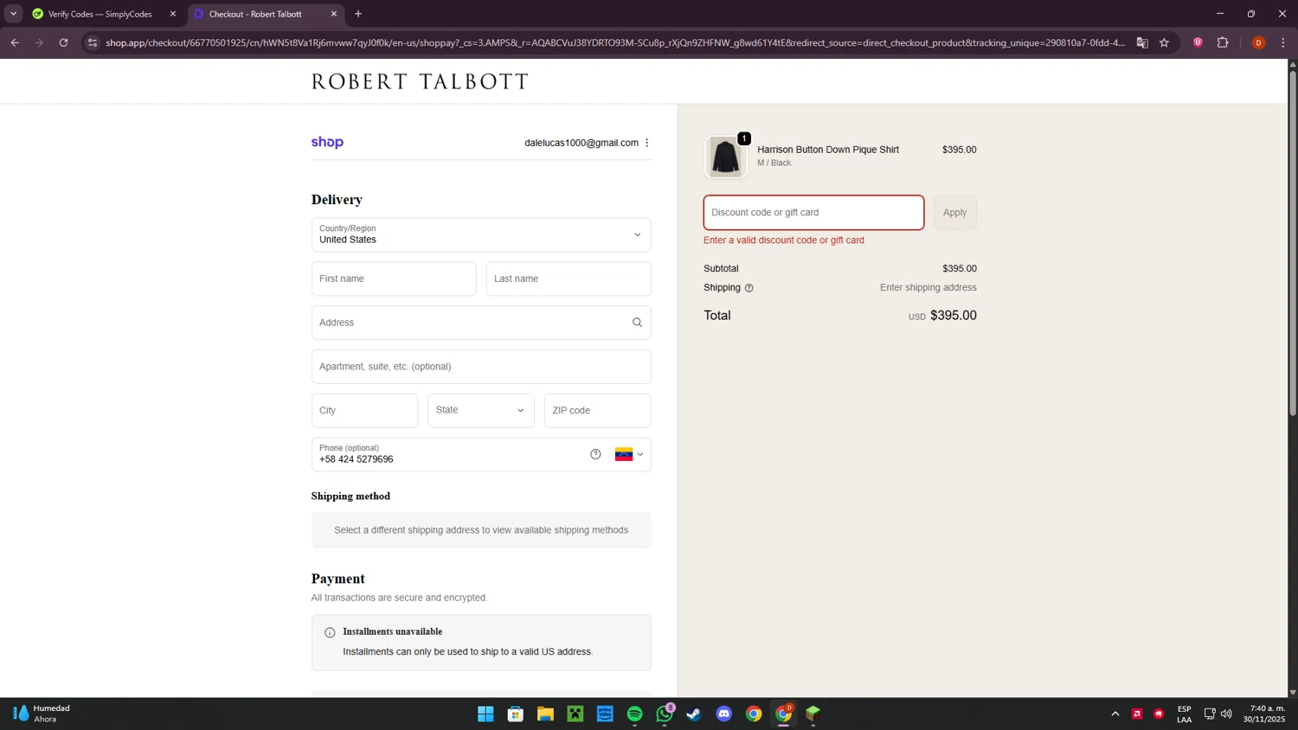Open WhatsApp from the taskbar
The height and width of the screenshot is (730, 1298).
click(x=665, y=714)
